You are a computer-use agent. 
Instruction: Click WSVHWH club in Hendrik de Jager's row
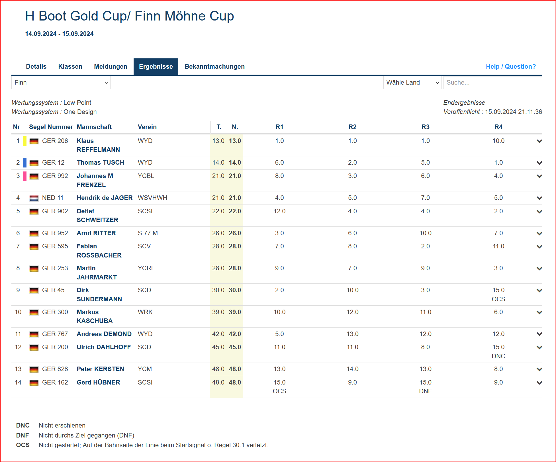(x=152, y=198)
